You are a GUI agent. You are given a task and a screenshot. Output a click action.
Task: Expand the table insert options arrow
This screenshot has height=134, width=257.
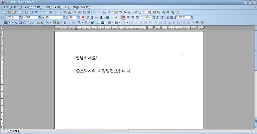[112, 12]
